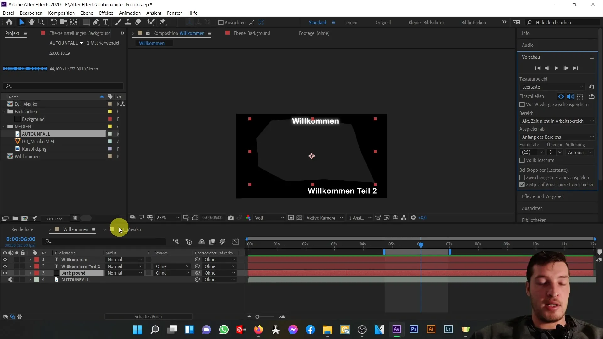603x339 pixels.
Task: Expand the Willkommen layer row
Action: coord(30,260)
